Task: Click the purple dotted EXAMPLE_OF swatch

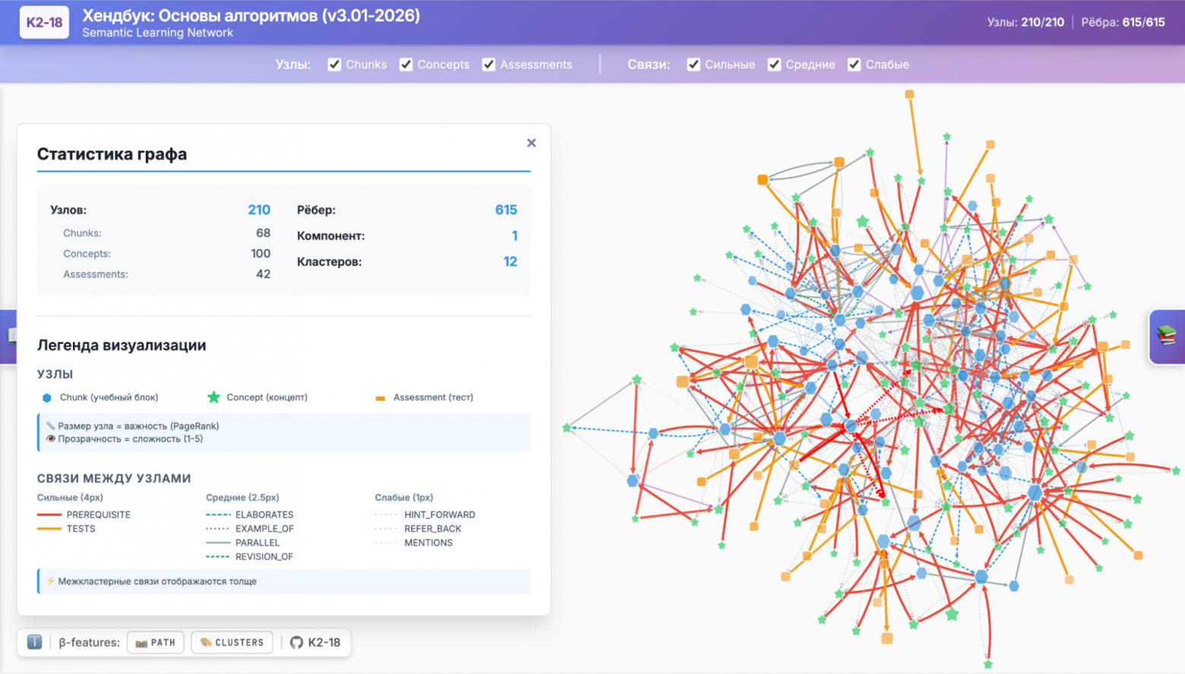Action: (x=218, y=528)
